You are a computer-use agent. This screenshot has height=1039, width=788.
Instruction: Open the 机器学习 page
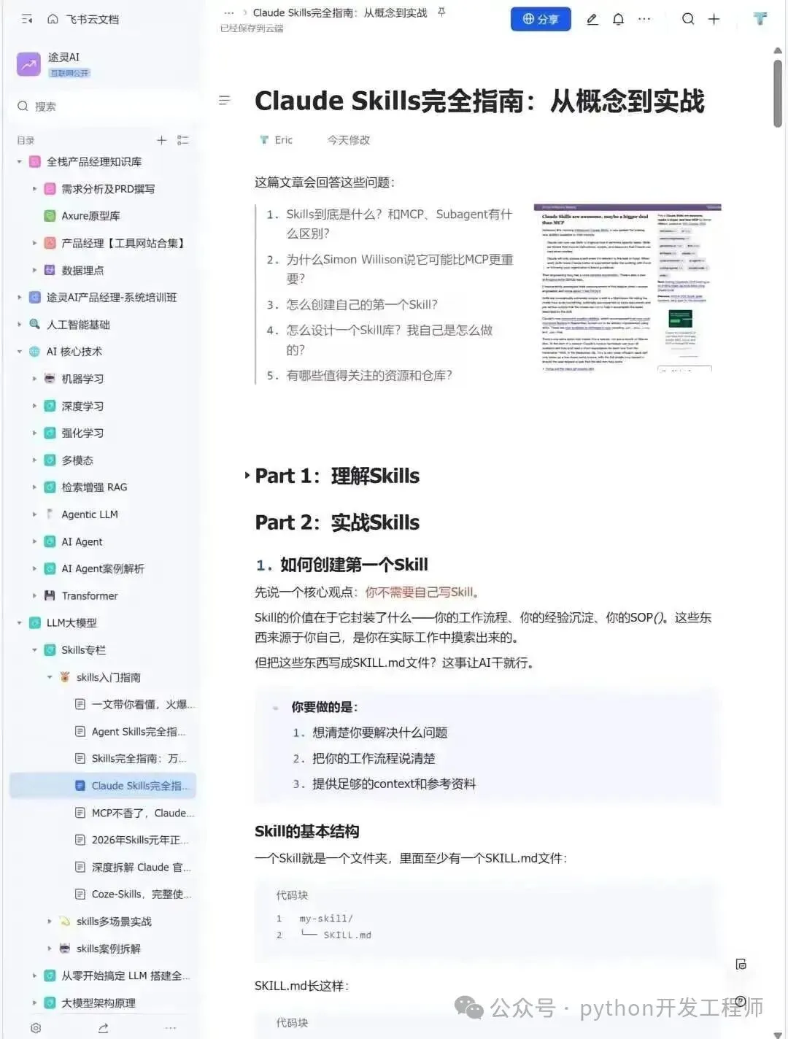[x=82, y=379]
